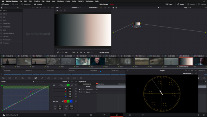207x117 pixels.
Task: Click the gallery sort order icon
Action: coord(33,8)
